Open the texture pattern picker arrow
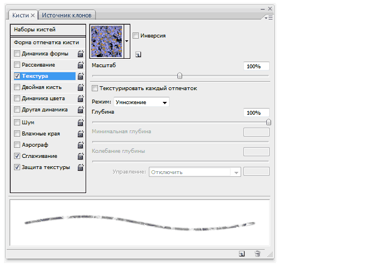Viewport: 390px width, 267px height. point(126,41)
